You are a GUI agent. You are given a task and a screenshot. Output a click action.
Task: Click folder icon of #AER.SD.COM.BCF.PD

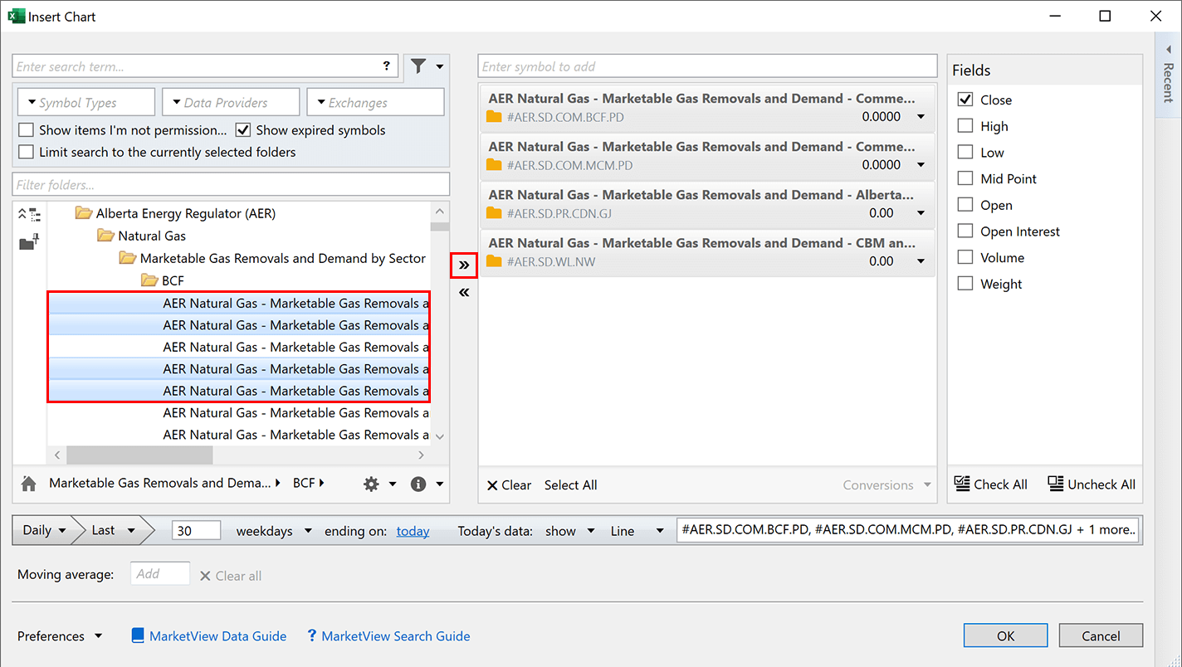tap(494, 117)
